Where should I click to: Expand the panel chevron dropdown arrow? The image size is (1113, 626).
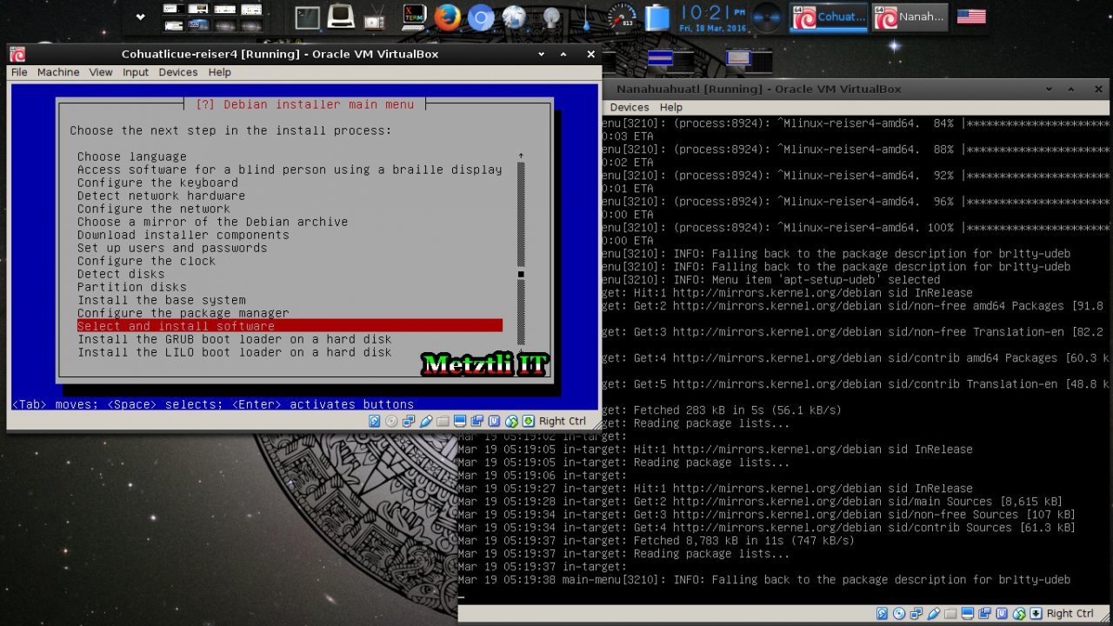[141, 17]
